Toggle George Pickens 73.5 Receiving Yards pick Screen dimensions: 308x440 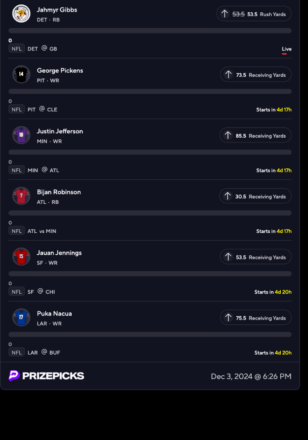pos(256,75)
